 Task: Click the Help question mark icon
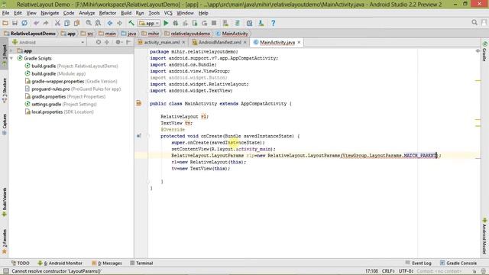point(274,23)
